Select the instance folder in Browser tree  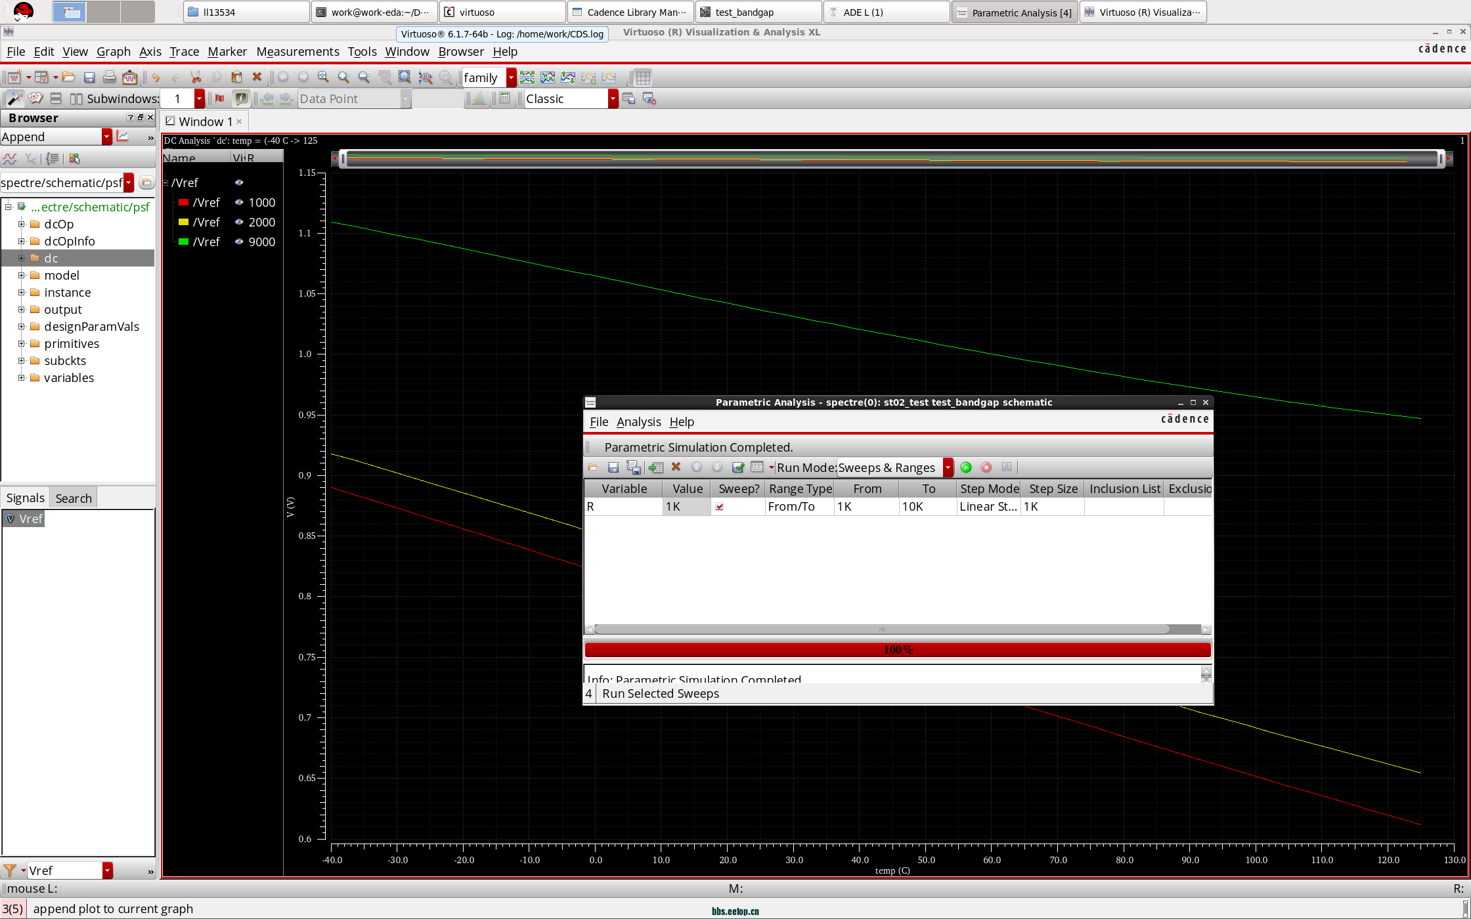click(x=67, y=292)
